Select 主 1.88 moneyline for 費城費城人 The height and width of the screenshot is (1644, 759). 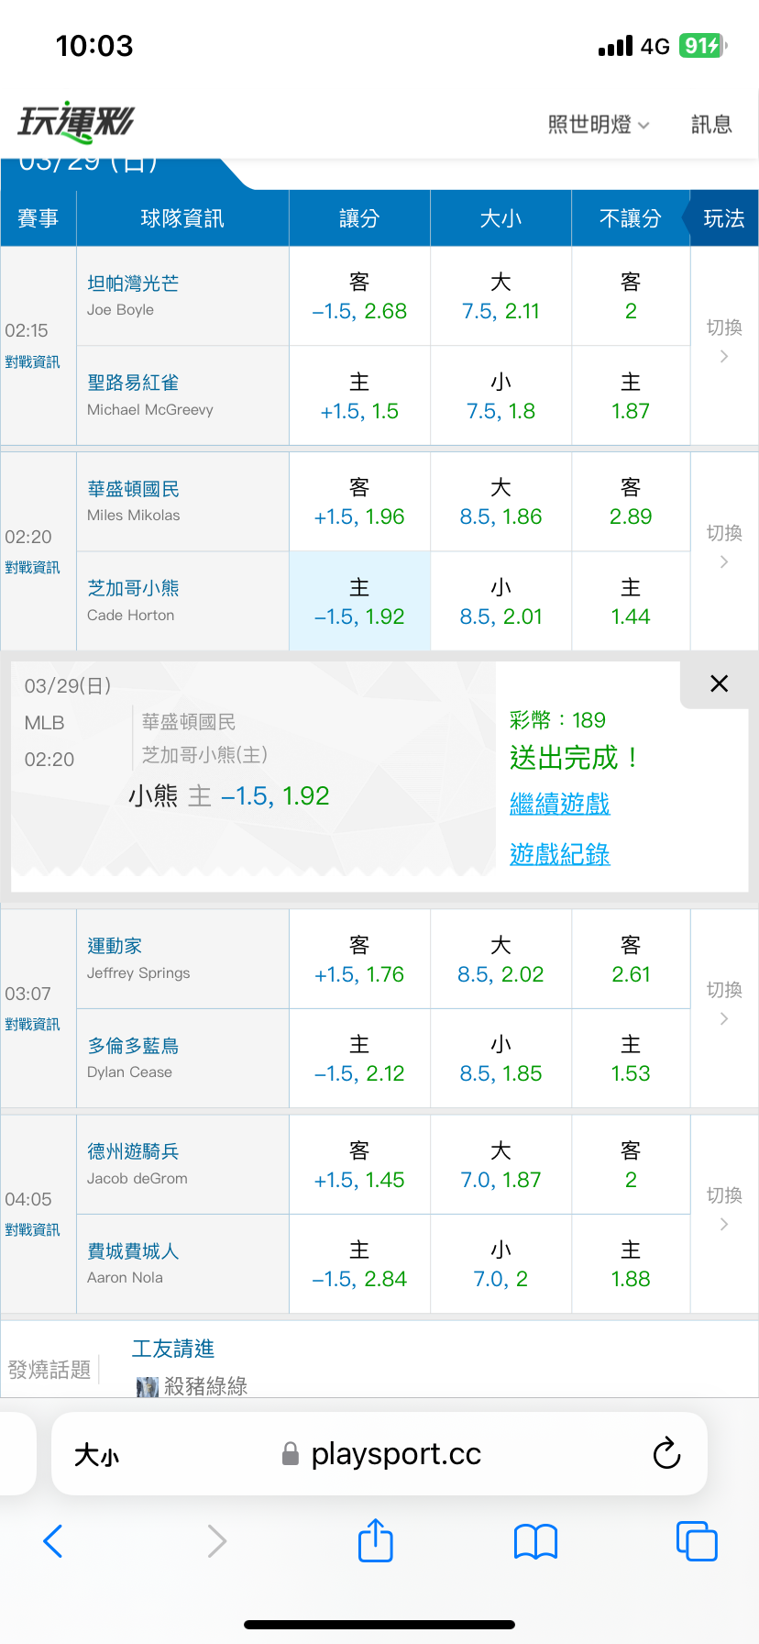pos(631,1264)
